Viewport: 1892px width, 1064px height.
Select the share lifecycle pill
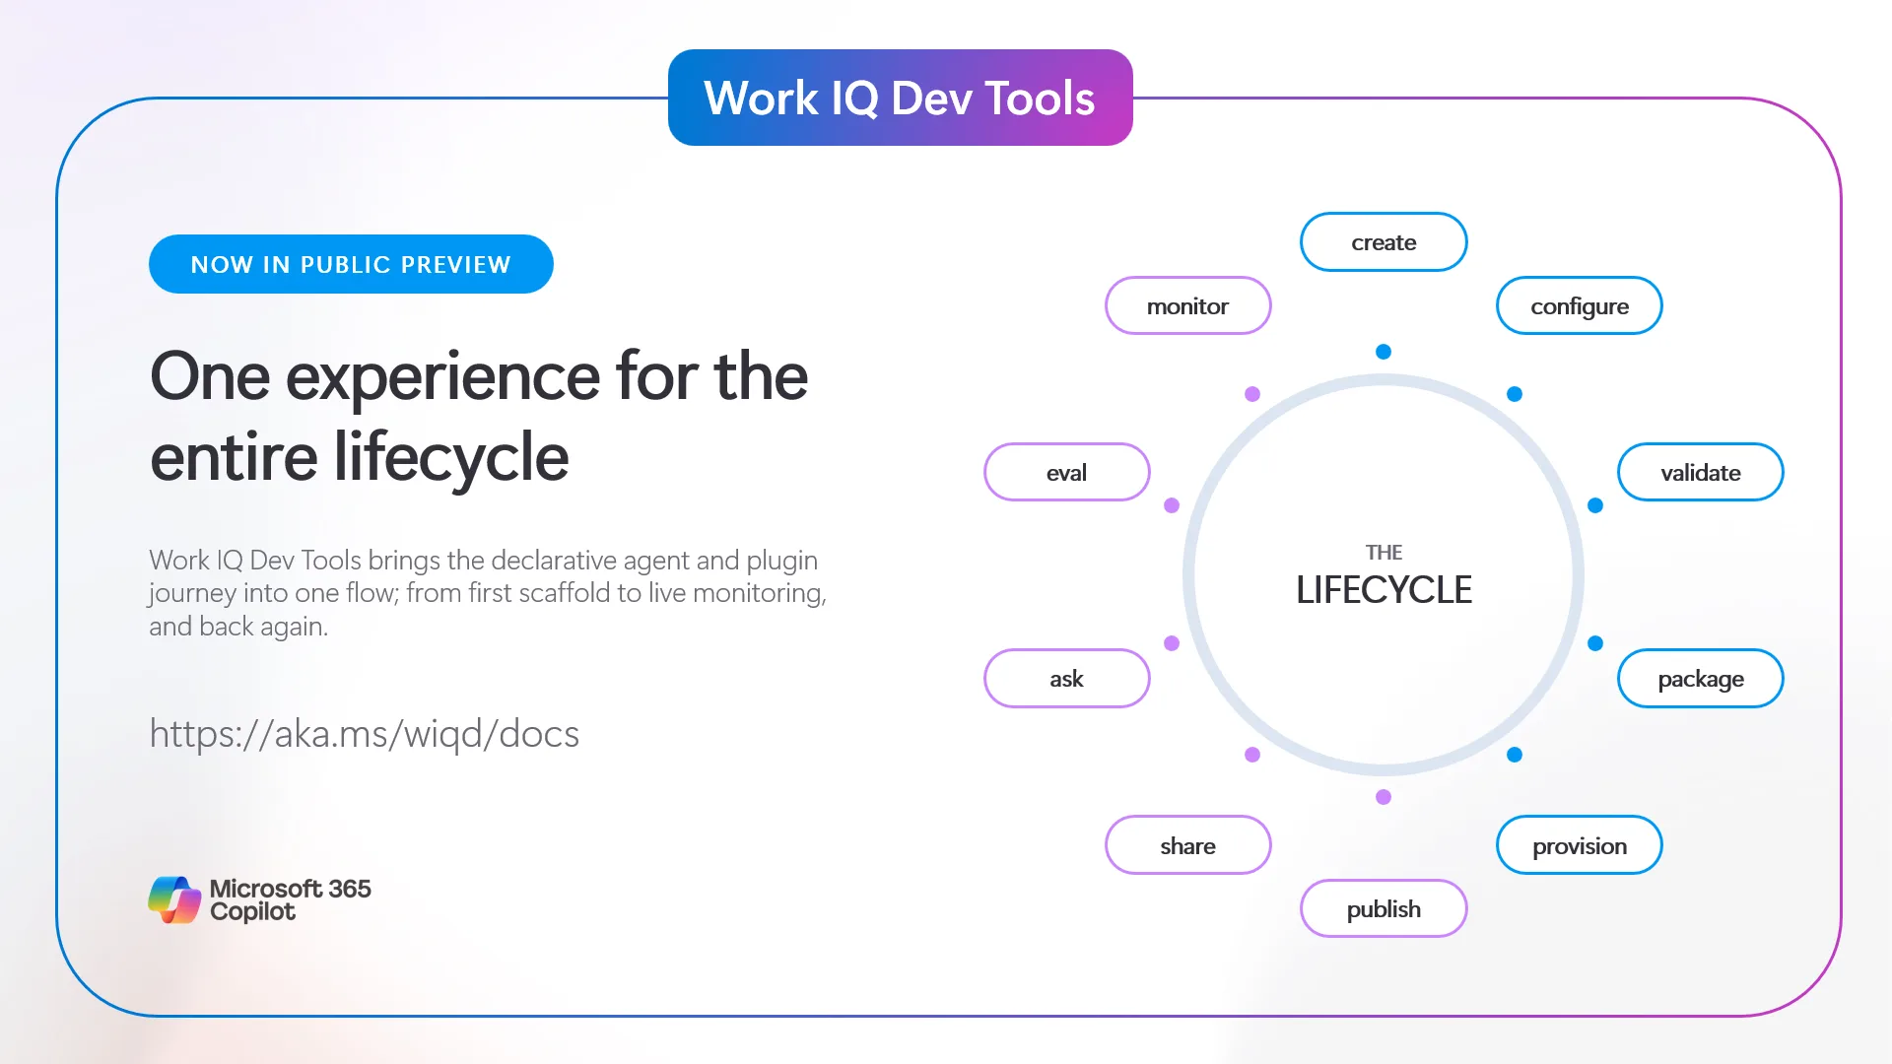point(1188,845)
